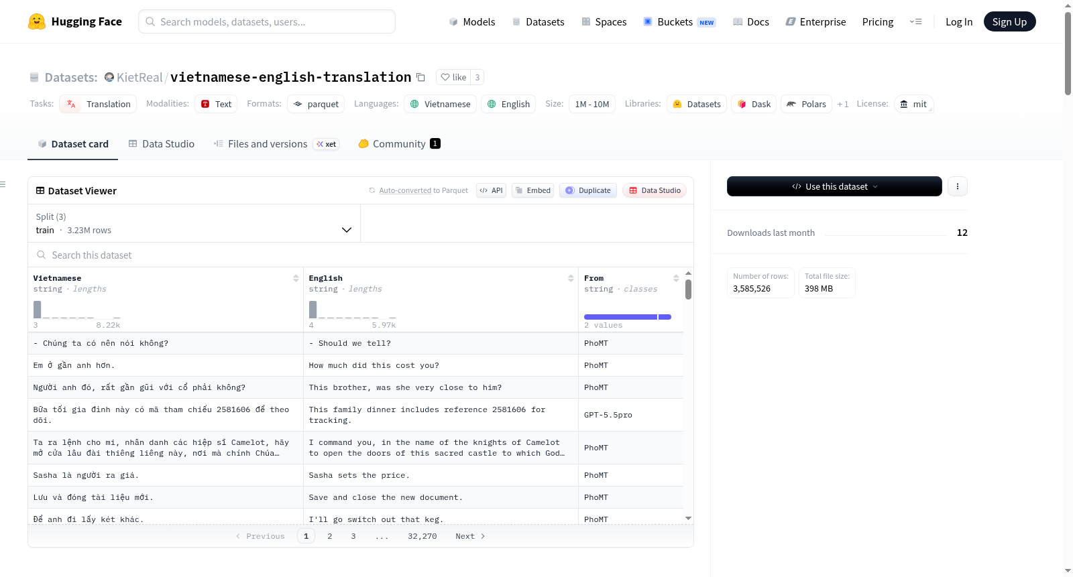Select the GPT-5.5pro cell in From column
Screen dimensions: 1073x577
point(631,415)
